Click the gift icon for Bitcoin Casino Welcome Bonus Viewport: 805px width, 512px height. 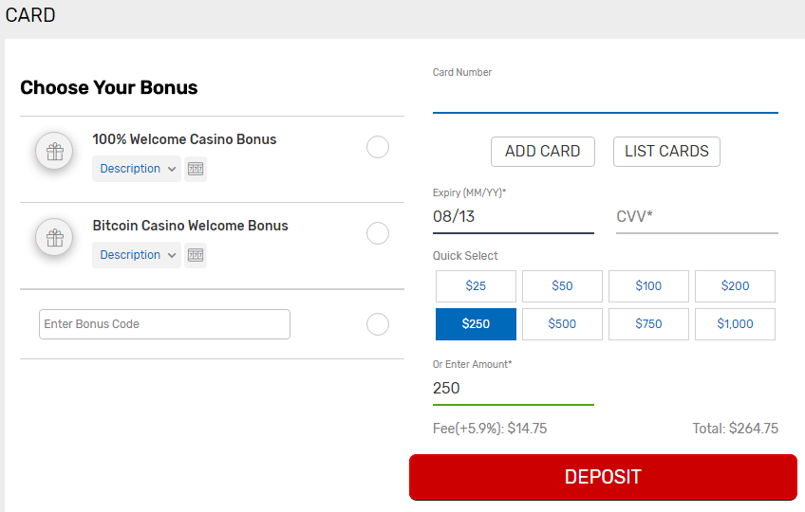54,237
